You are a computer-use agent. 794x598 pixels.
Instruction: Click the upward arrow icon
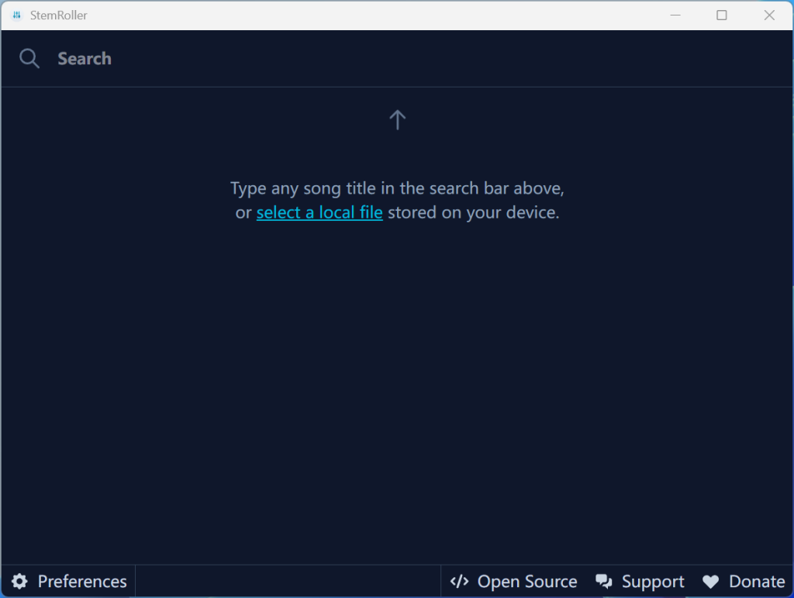click(397, 119)
